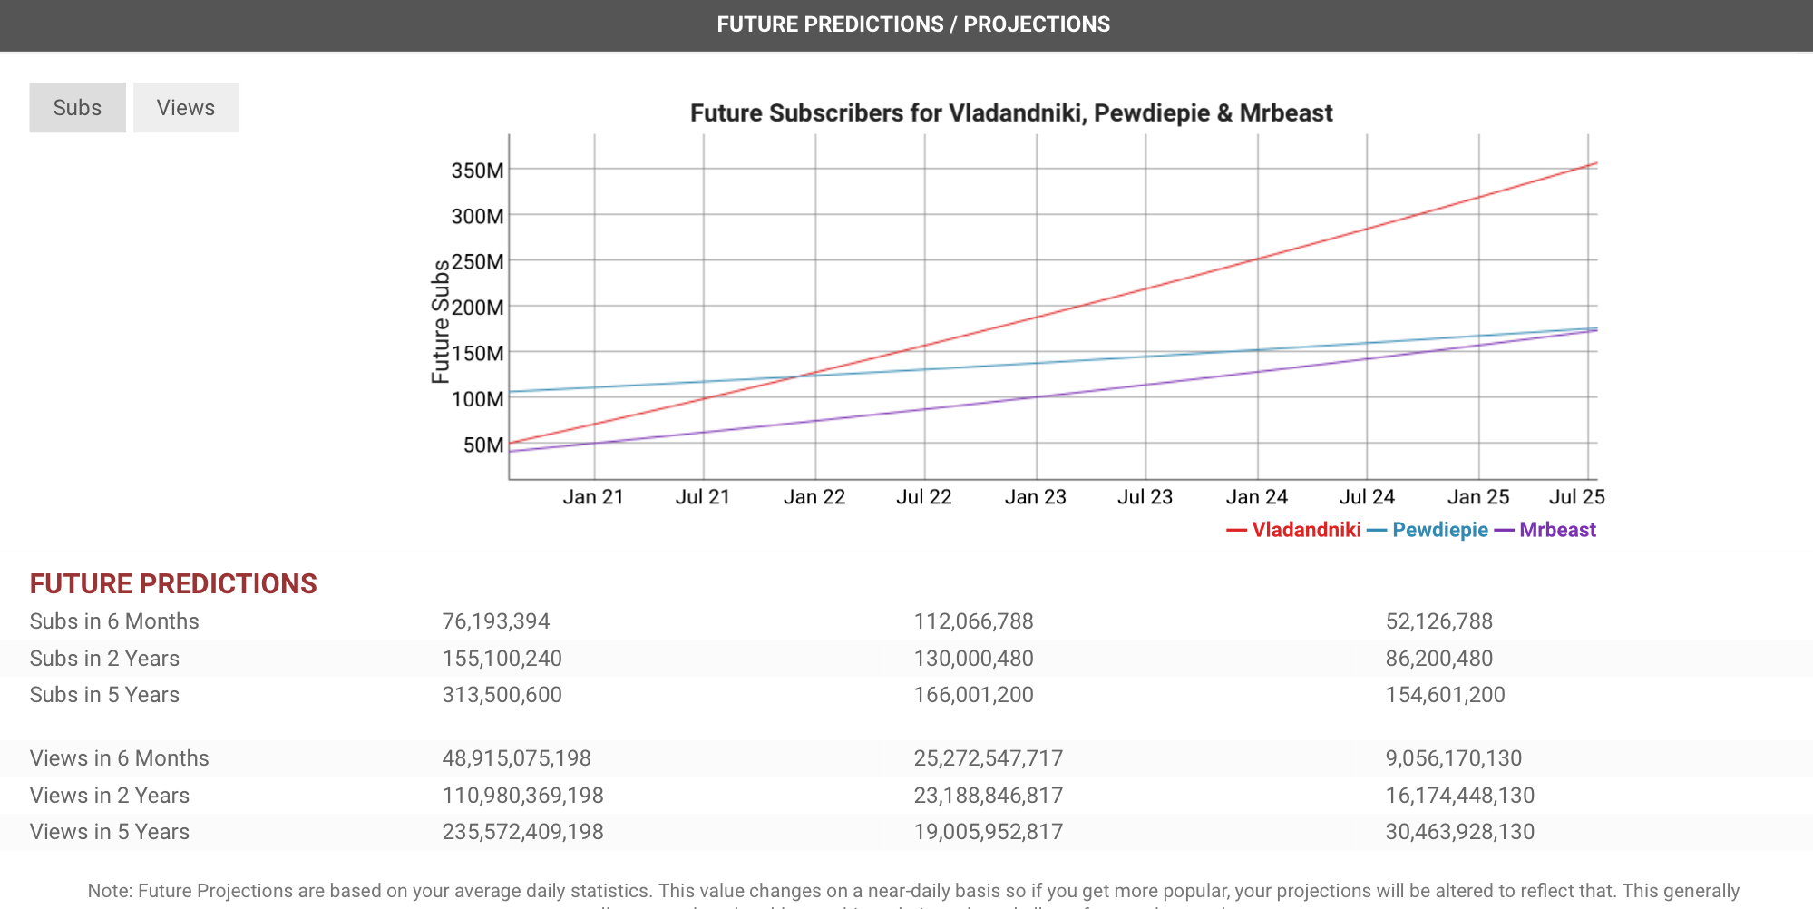
Task: Switch to the Subs tab
Action: click(77, 108)
